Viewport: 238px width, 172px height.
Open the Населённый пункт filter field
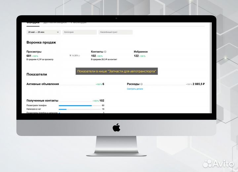115,32
